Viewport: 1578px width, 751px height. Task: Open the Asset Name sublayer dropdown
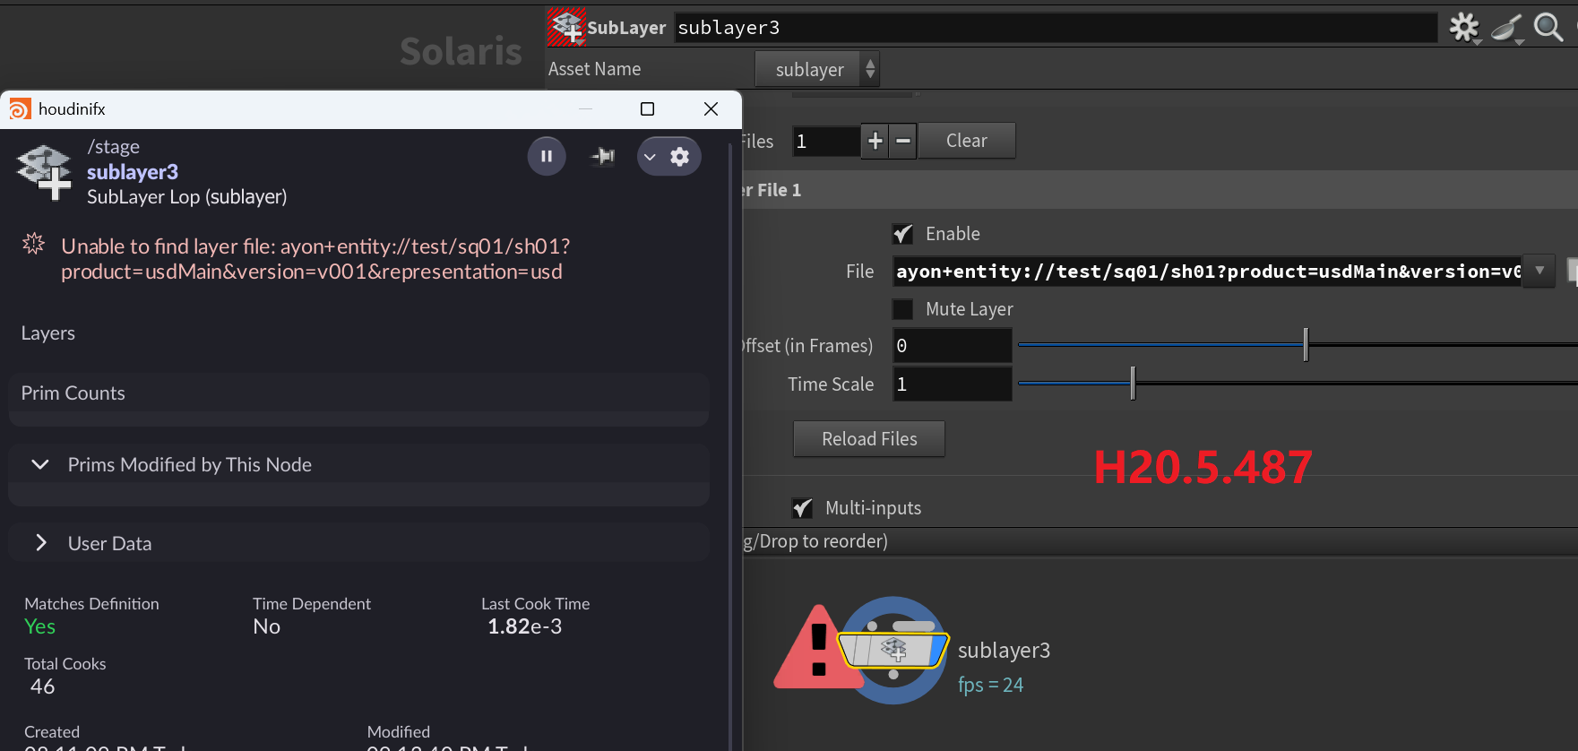[816, 69]
